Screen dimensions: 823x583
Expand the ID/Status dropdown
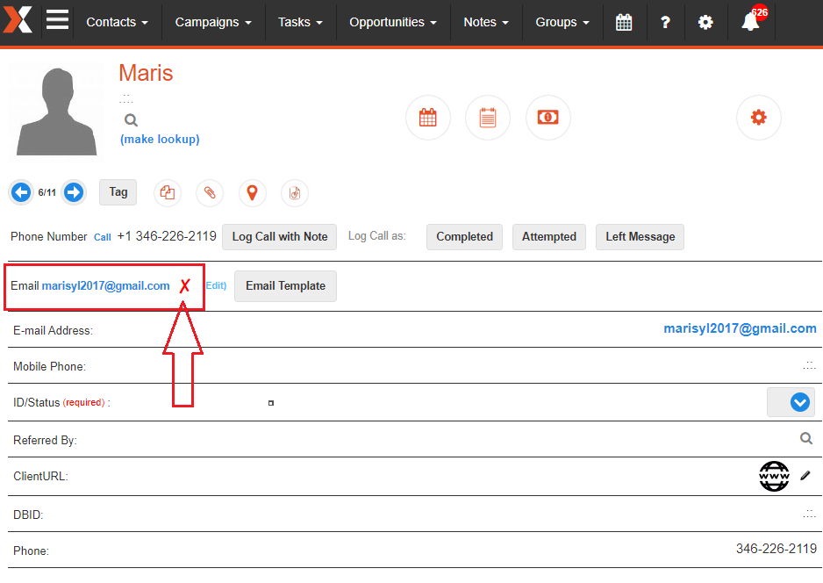coord(799,402)
